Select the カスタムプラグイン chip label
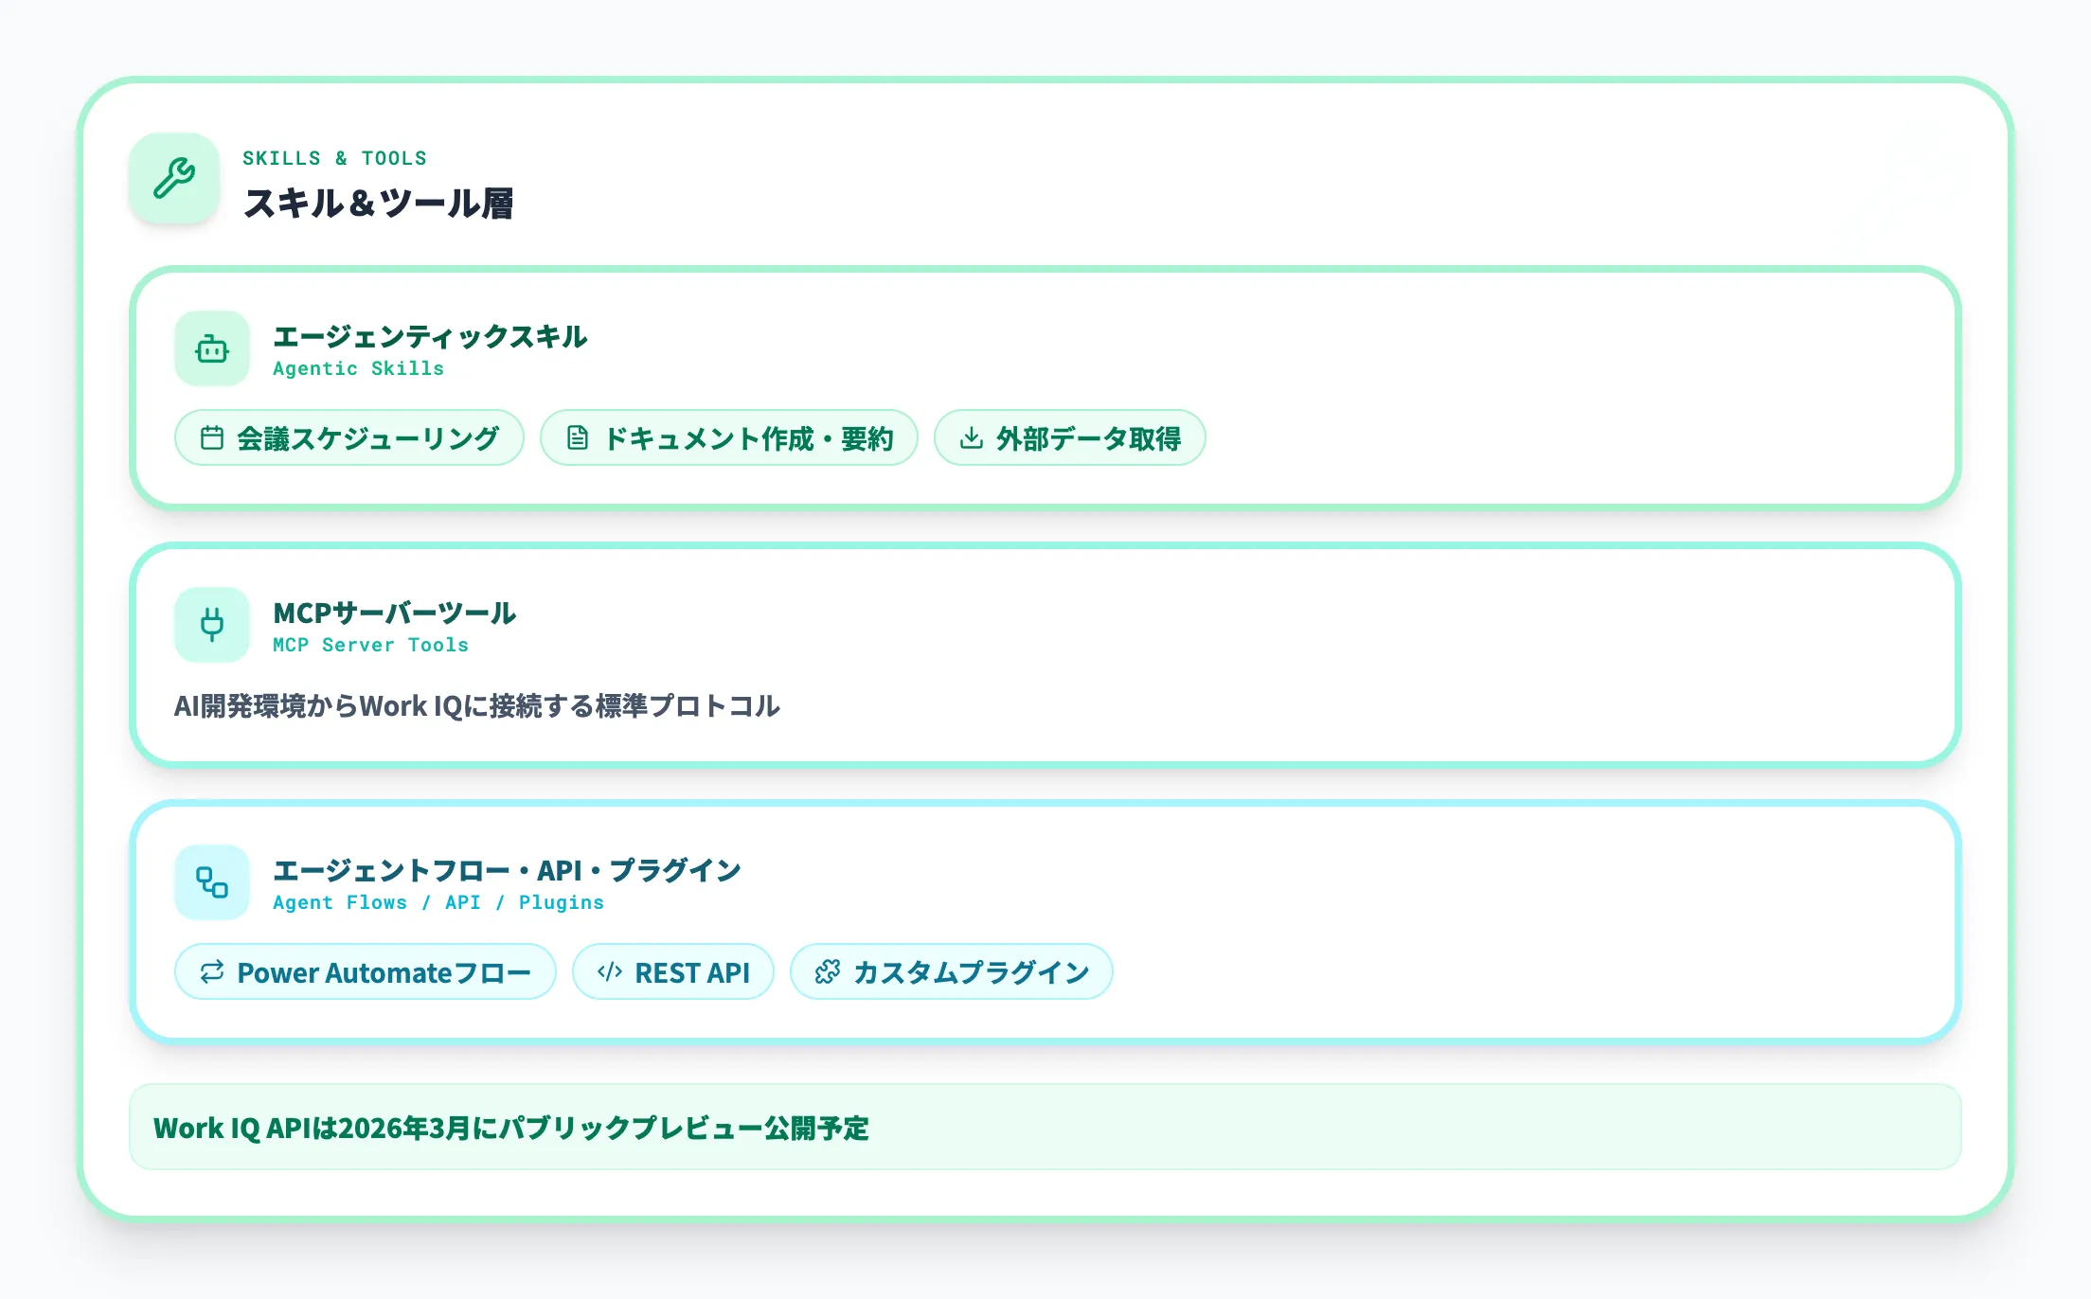Screen dimensions: 2091x1299 click(971, 972)
